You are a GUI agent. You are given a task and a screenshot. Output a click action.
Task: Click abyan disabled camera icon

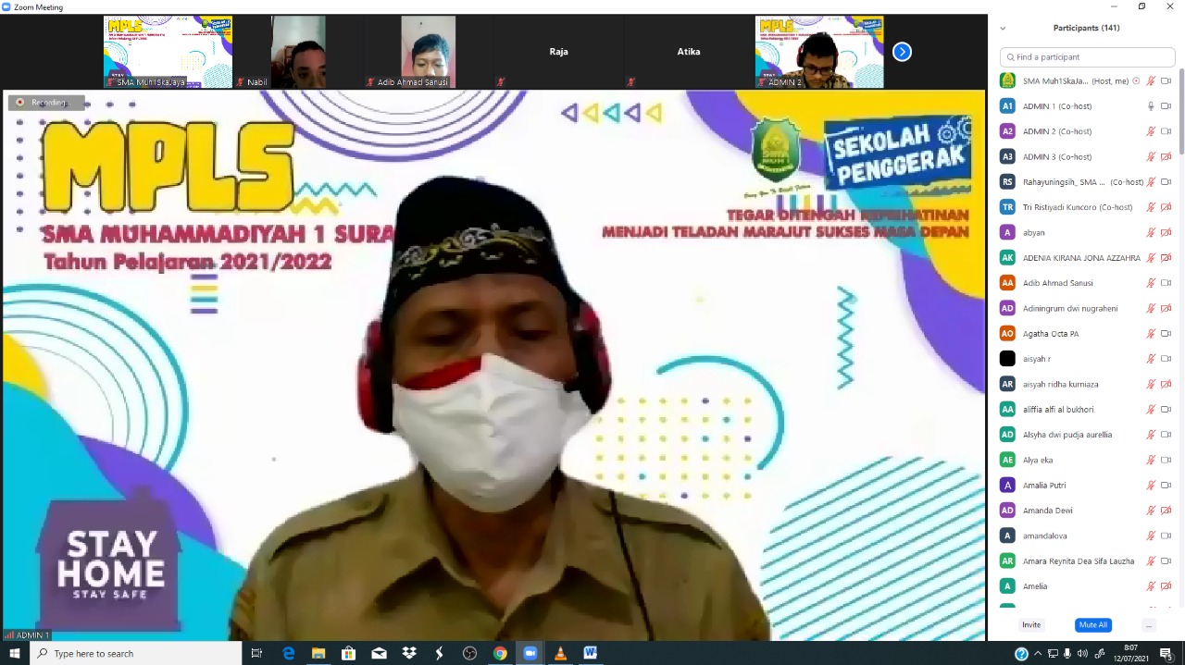(x=1166, y=232)
